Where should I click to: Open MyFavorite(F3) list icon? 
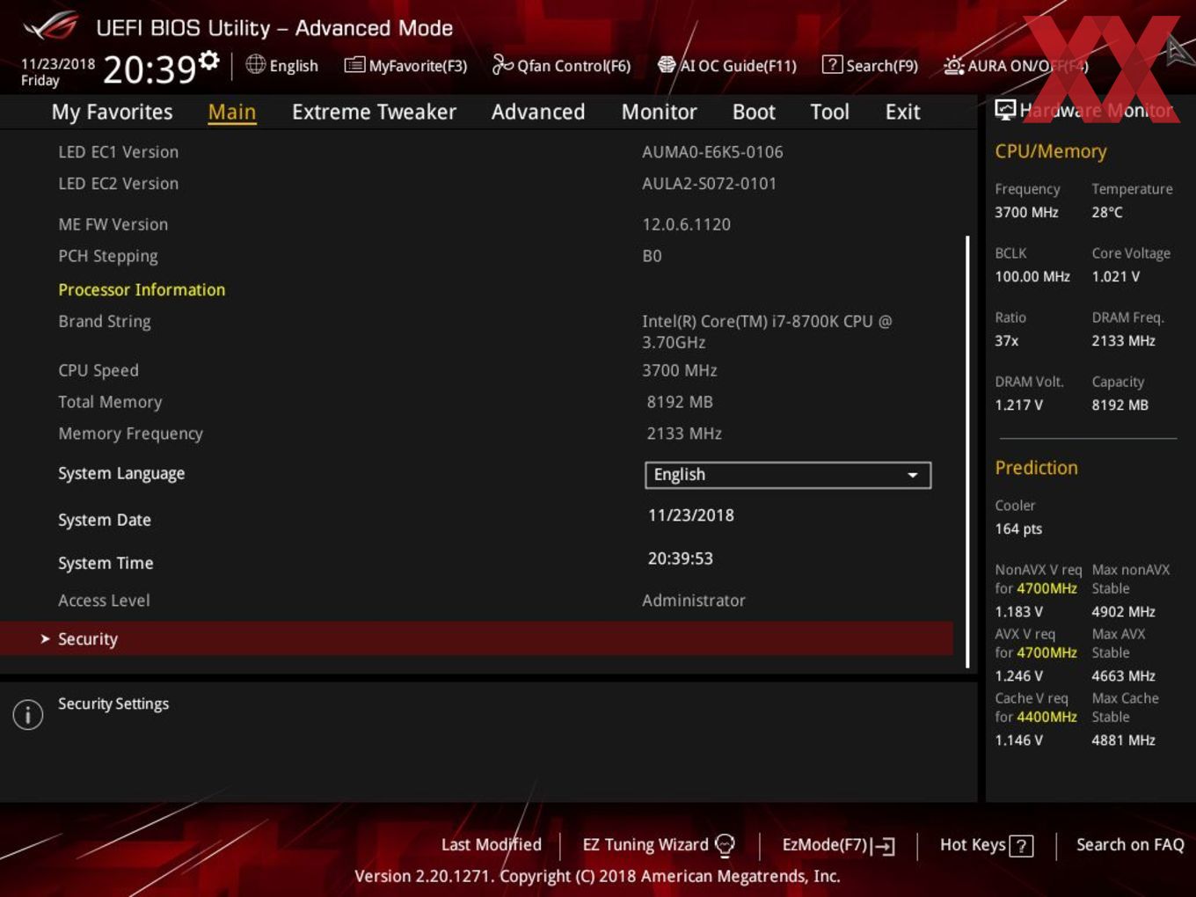pos(354,65)
